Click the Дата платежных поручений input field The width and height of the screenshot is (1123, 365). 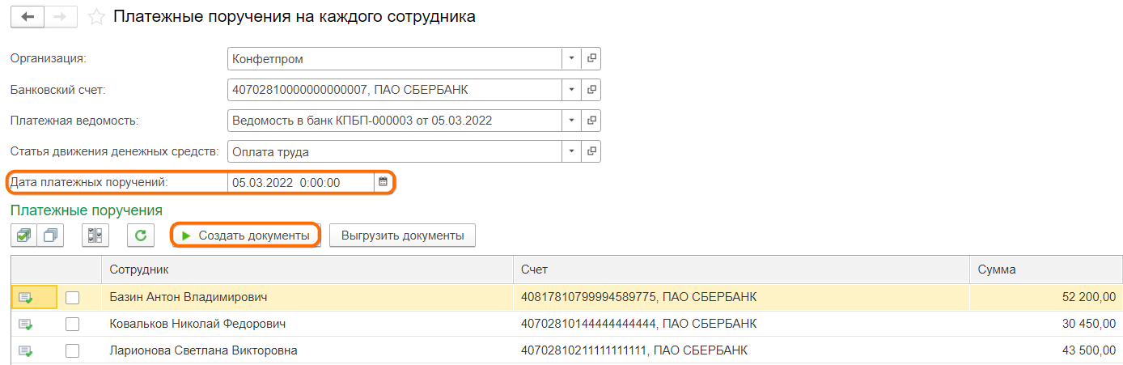click(x=299, y=182)
